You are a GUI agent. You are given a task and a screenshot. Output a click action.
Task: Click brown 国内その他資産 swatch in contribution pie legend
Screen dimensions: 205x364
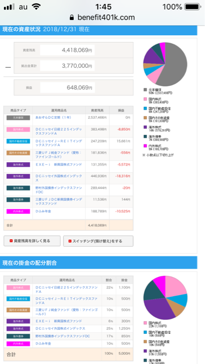click(x=145, y=342)
